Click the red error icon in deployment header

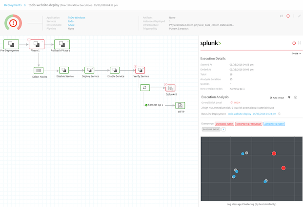coord(288,16)
